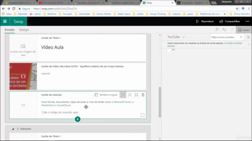252x141 pixels.
Task: Show more bookmarks with the chevron
Action: (x=225, y=14)
